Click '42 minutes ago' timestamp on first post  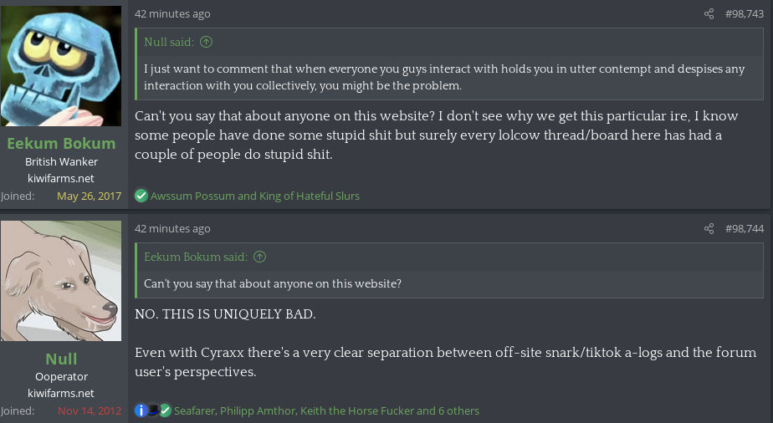pyautogui.click(x=172, y=14)
